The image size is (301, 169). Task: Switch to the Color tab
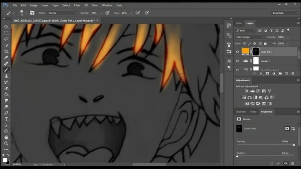coord(238,23)
